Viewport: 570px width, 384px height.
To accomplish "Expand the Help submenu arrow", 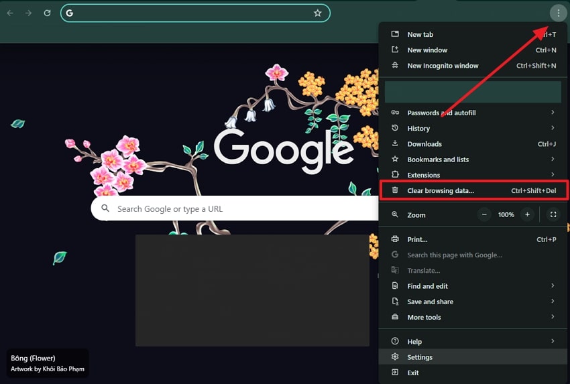I will (553, 341).
